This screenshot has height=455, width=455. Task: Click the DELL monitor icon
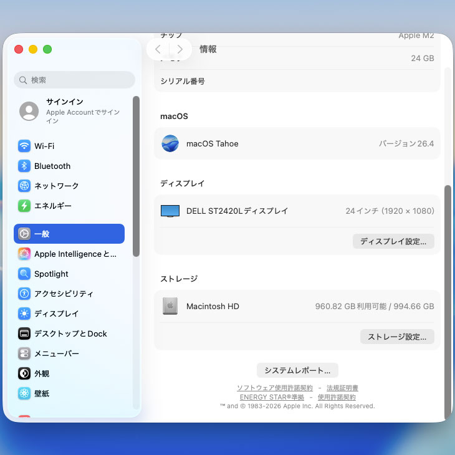(x=170, y=211)
